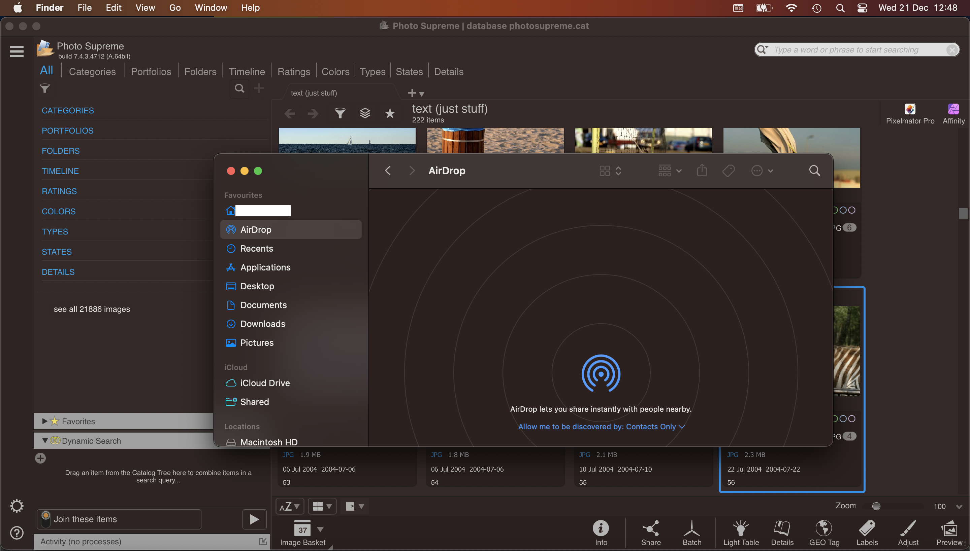Viewport: 970px width, 551px height.
Task: Switch to the Portfolios tab
Action: pyautogui.click(x=151, y=72)
